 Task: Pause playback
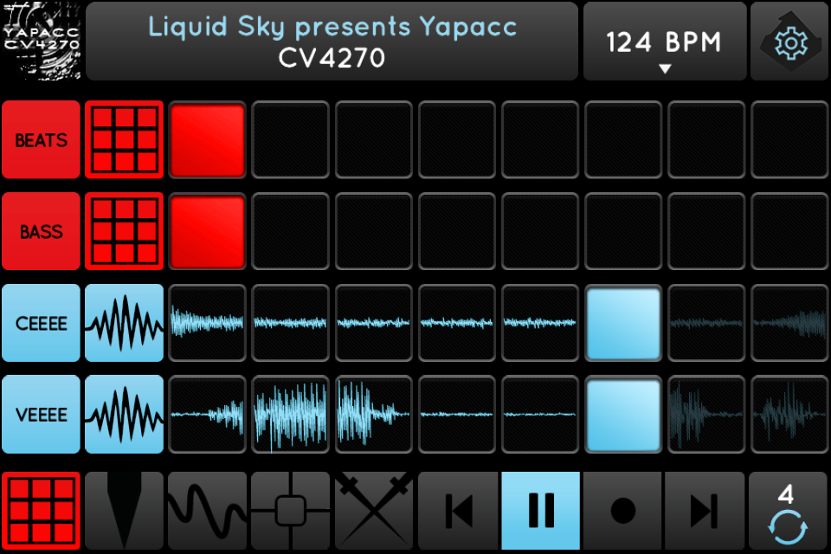click(x=540, y=511)
